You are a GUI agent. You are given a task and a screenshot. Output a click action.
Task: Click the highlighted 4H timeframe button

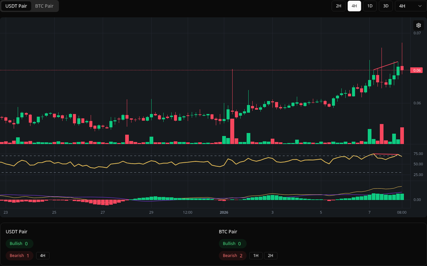pyautogui.click(x=354, y=6)
